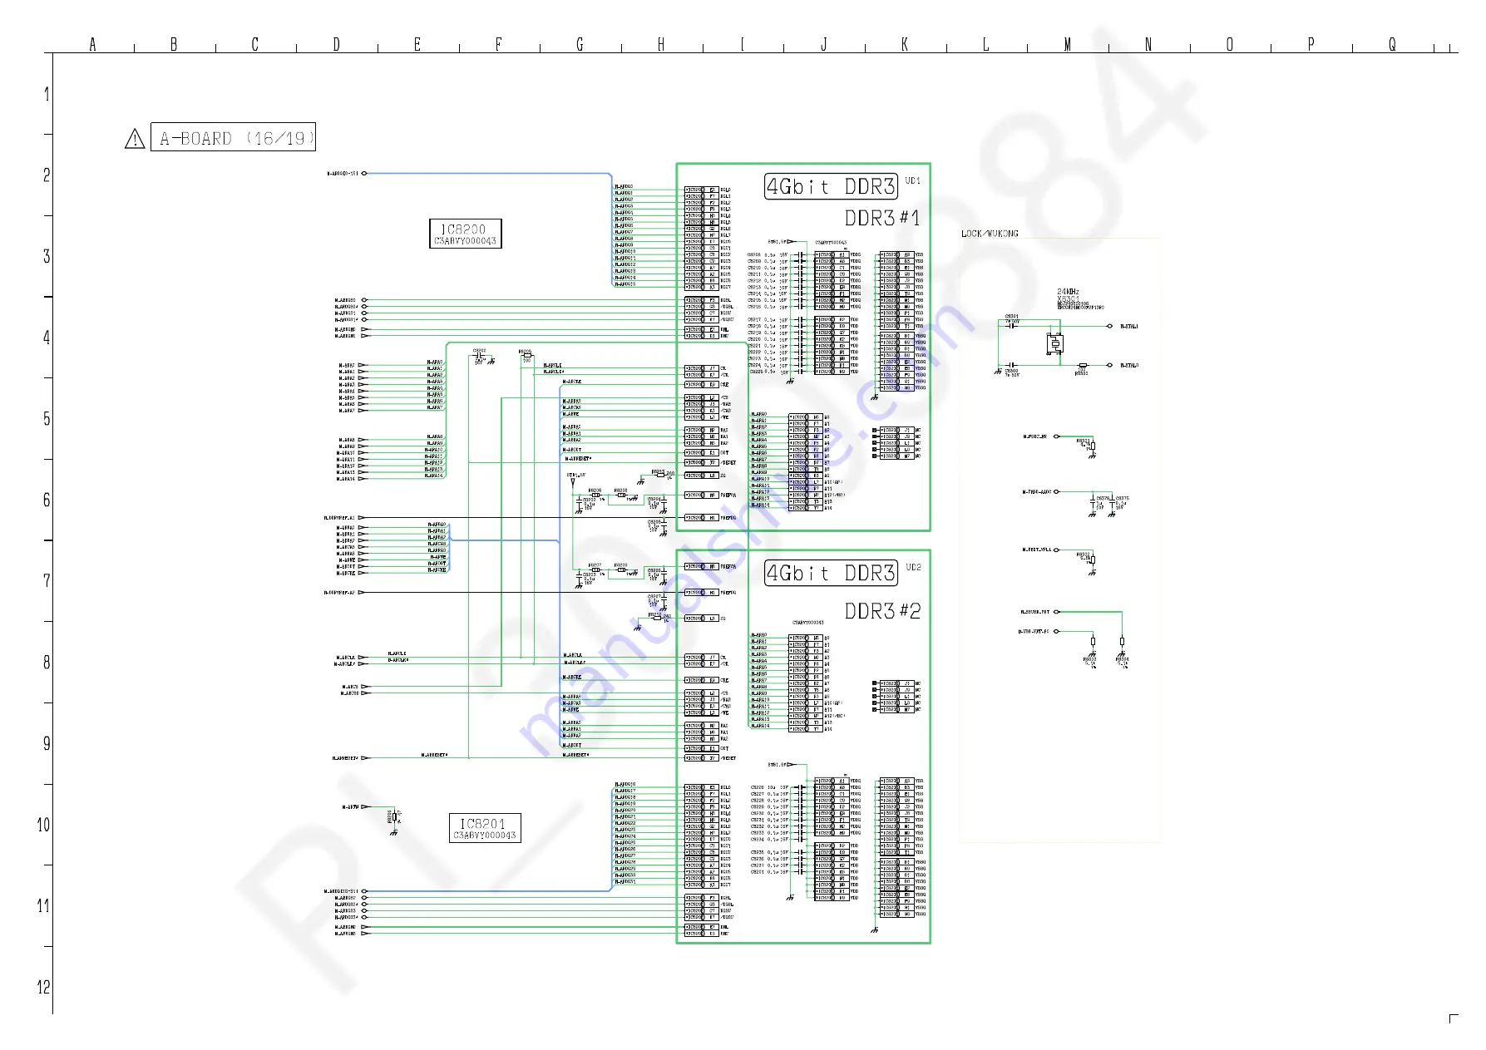Click column letter Q on the top ruler
The width and height of the screenshot is (1486, 1050).
(1392, 45)
